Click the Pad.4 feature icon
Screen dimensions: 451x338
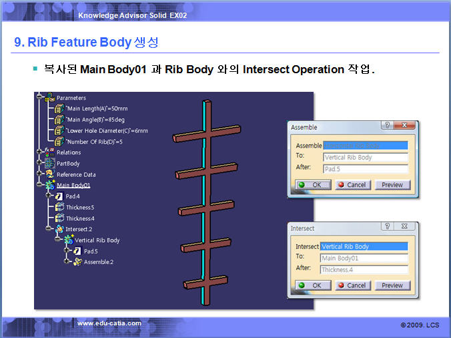[x=58, y=196]
